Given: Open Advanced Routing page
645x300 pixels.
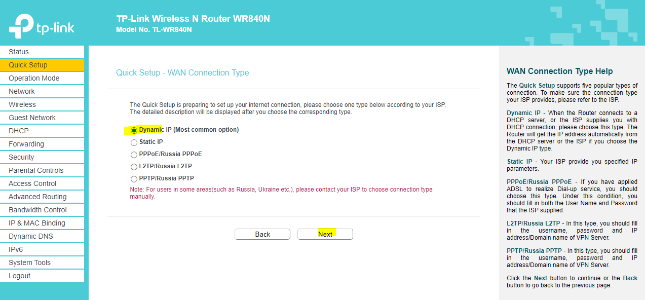Looking at the screenshot, I should (x=42, y=197).
